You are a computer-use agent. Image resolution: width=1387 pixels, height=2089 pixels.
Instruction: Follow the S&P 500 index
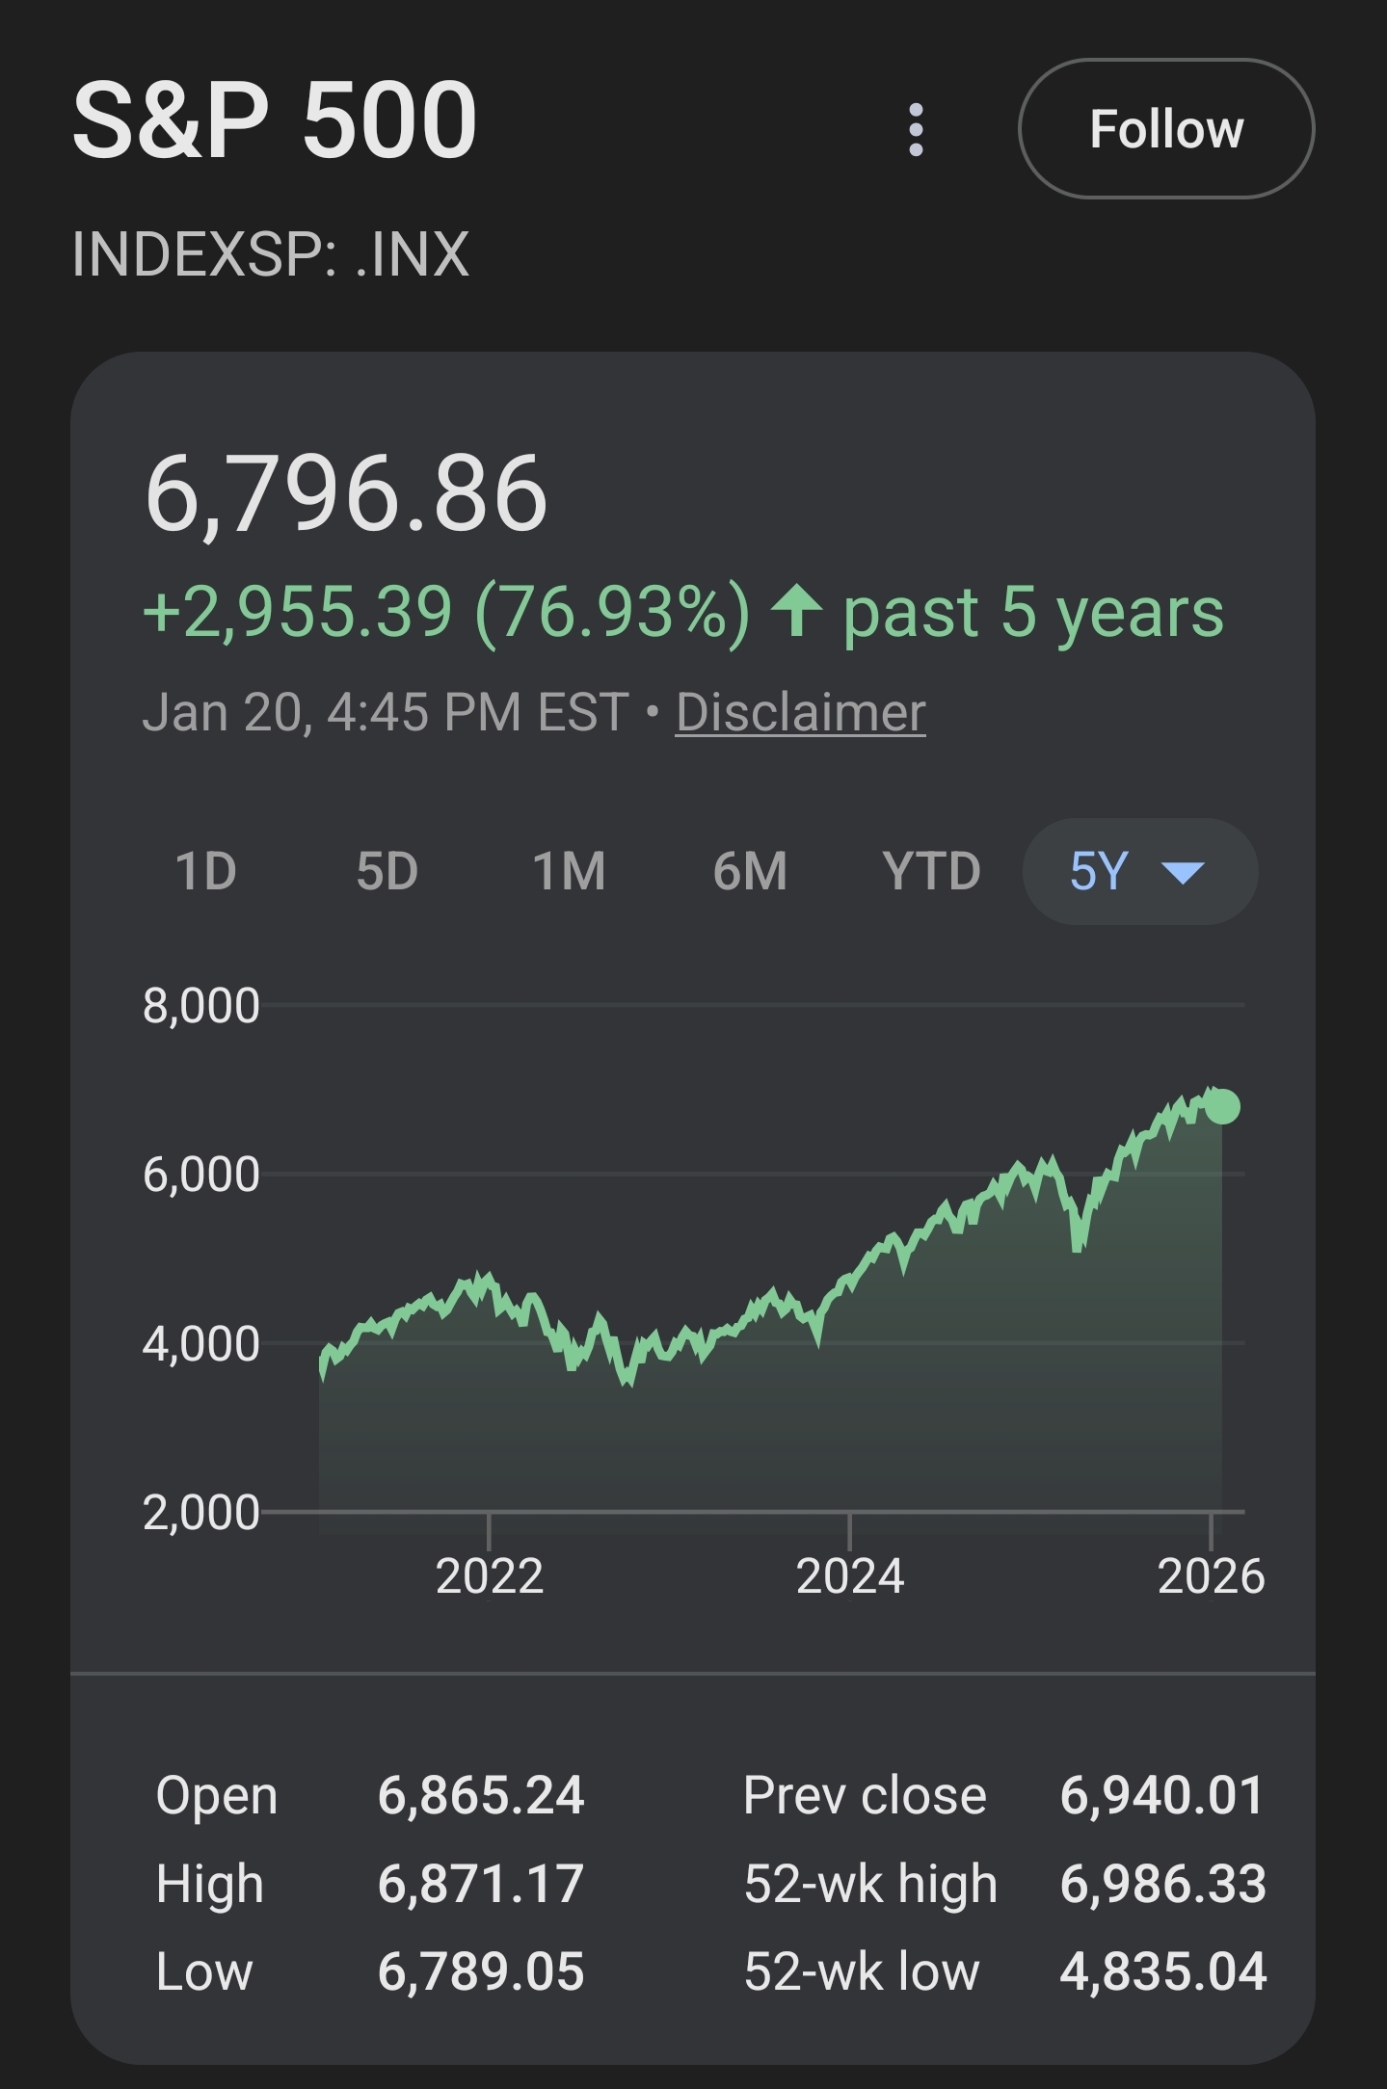pos(1166,129)
